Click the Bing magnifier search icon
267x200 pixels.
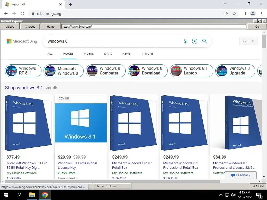[204, 41]
